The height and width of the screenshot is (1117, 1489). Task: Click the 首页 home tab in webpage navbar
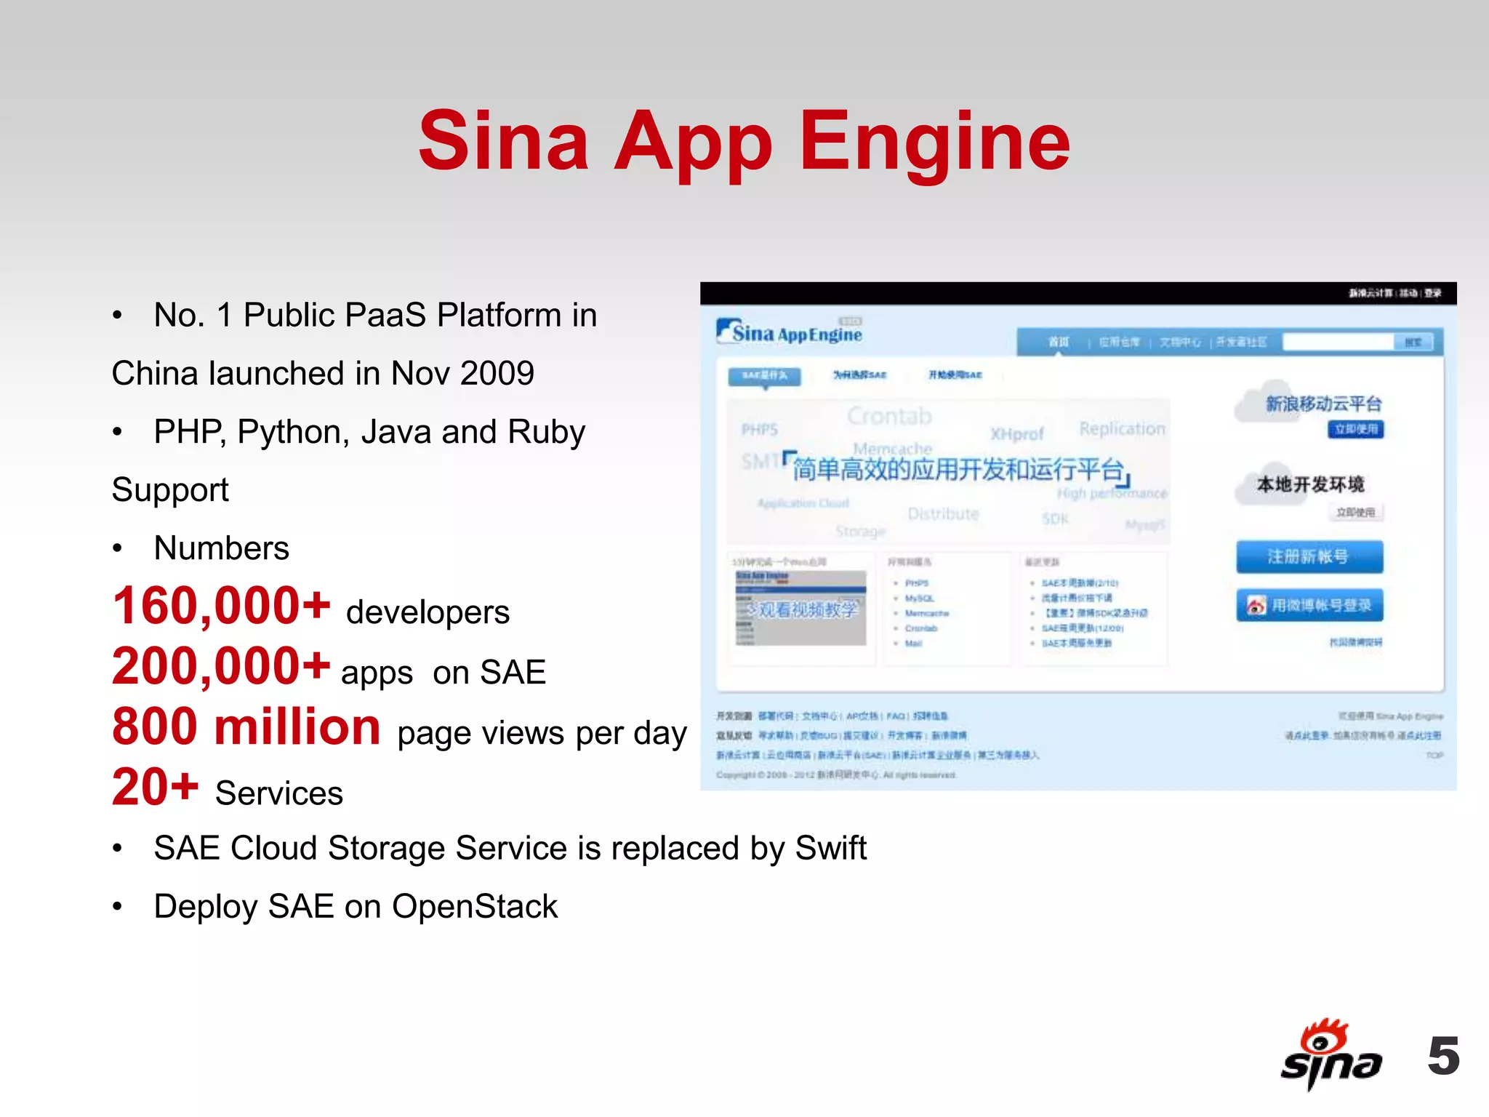tap(1058, 342)
